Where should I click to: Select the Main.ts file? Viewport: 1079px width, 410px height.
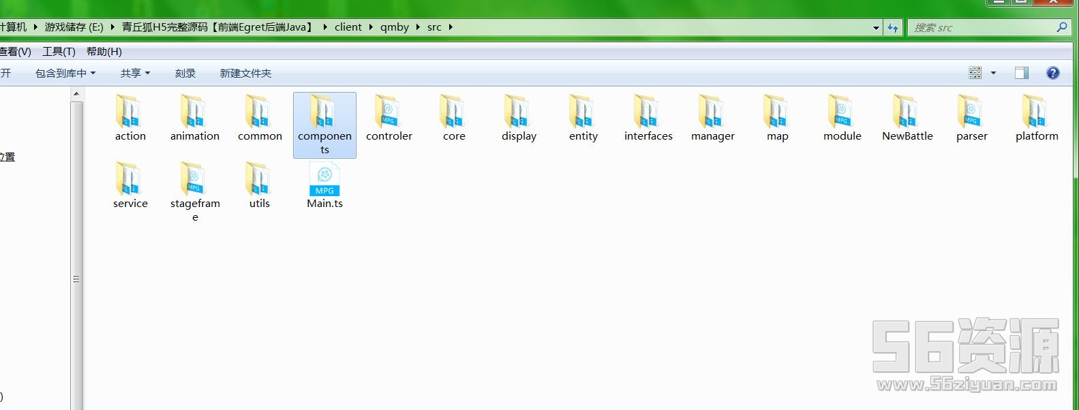coord(324,180)
